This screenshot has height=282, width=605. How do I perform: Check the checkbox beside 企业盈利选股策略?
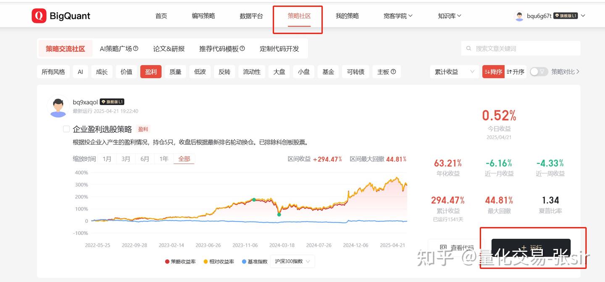66,129
